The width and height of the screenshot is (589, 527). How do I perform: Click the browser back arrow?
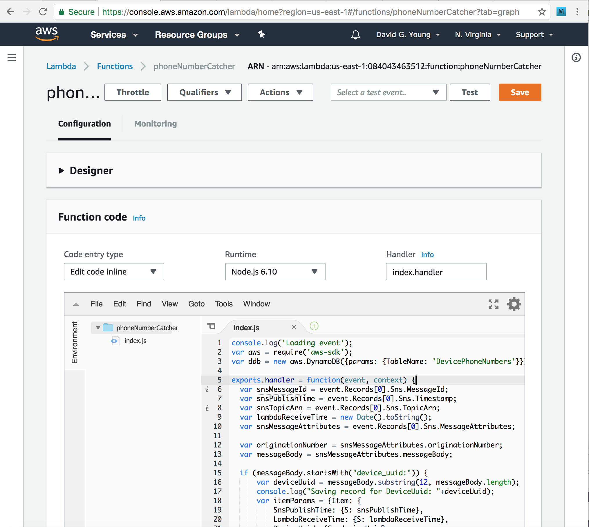(10, 12)
